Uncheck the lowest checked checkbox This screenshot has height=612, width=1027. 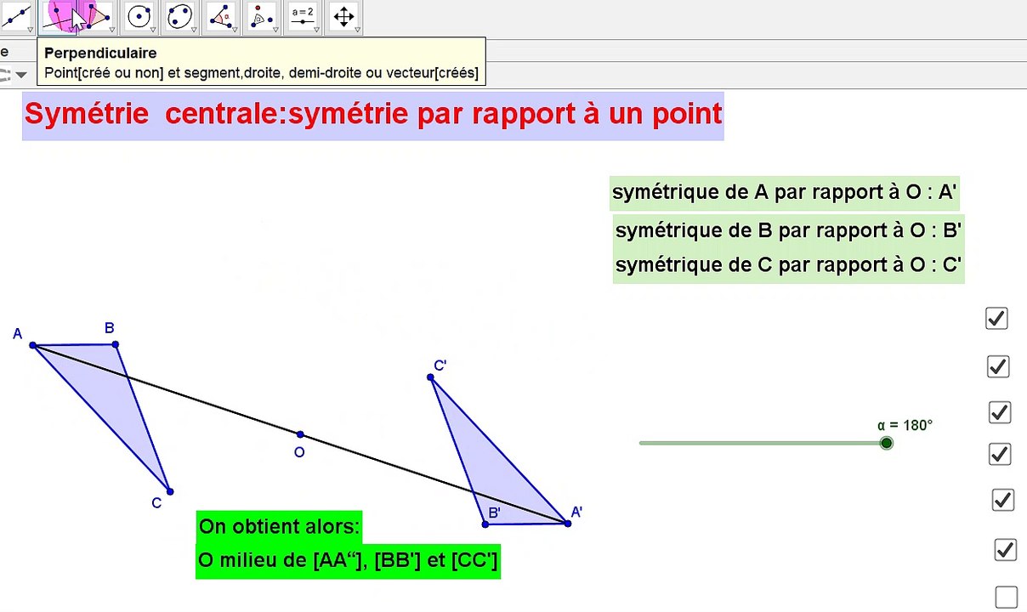click(x=1005, y=550)
